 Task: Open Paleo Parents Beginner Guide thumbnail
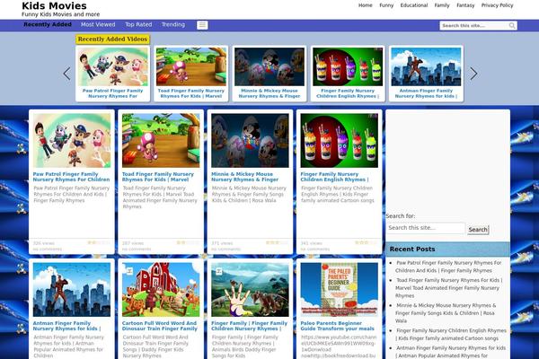tap(340, 290)
